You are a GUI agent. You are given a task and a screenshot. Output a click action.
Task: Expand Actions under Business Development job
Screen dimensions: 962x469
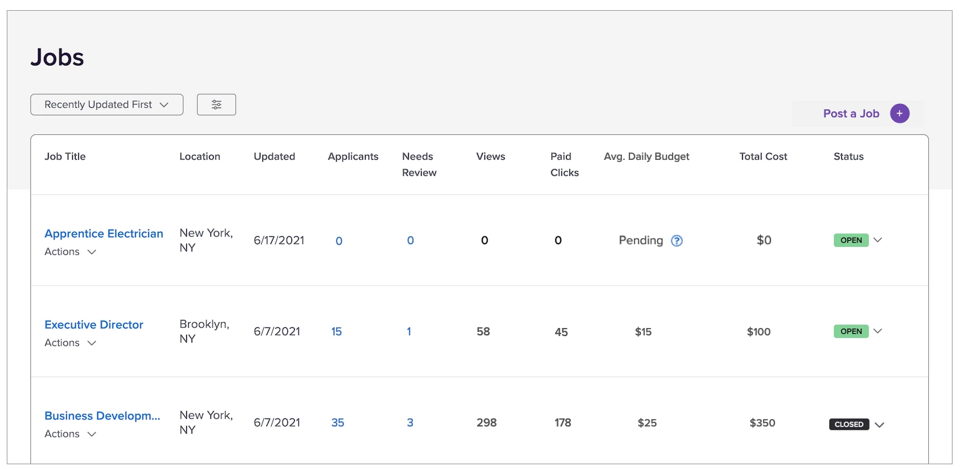point(70,434)
